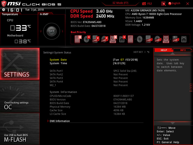Toggle the A-XMP OFF knob
Viewport: 193px width, 145px height.
tap(51, 31)
